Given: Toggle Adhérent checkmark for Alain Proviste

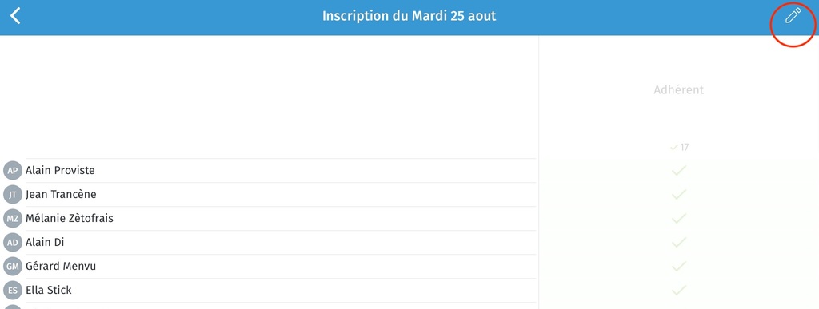Looking at the screenshot, I should click(678, 170).
